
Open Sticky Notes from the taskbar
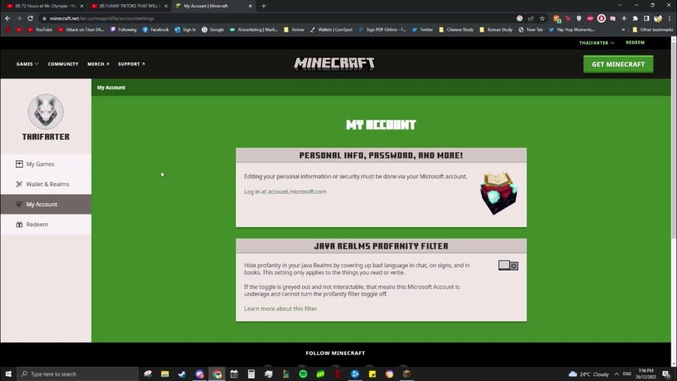pos(372,374)
